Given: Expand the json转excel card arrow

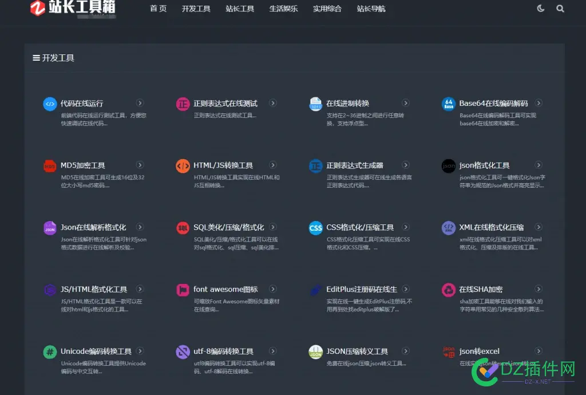Looking at the screenshot, I should tap(538, 351).
